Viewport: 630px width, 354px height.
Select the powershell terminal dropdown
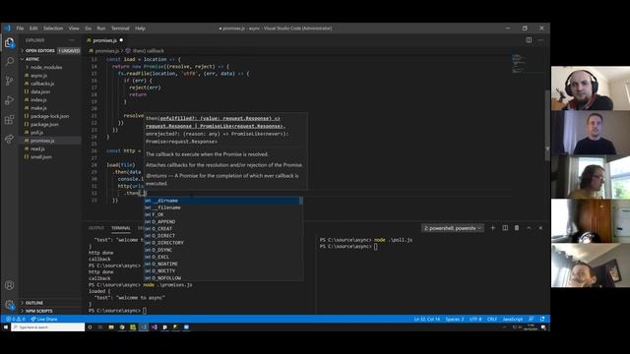pos(453,228)
